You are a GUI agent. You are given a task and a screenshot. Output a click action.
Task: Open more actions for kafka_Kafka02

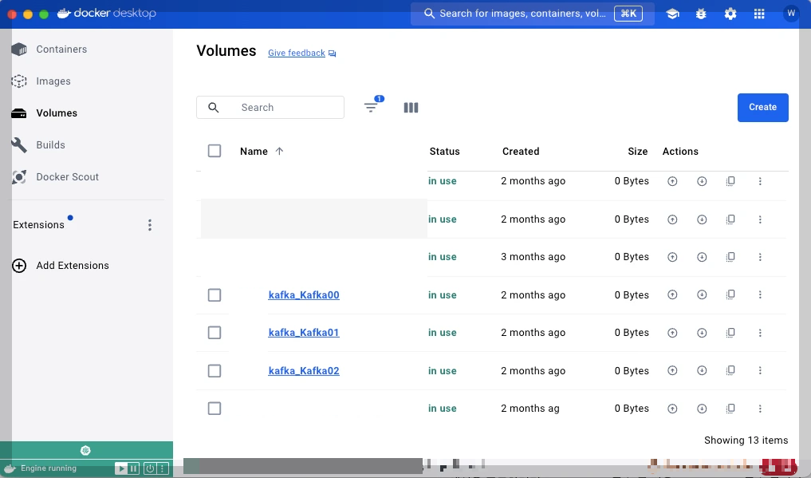pyautogui.click(x=760, y=370)
